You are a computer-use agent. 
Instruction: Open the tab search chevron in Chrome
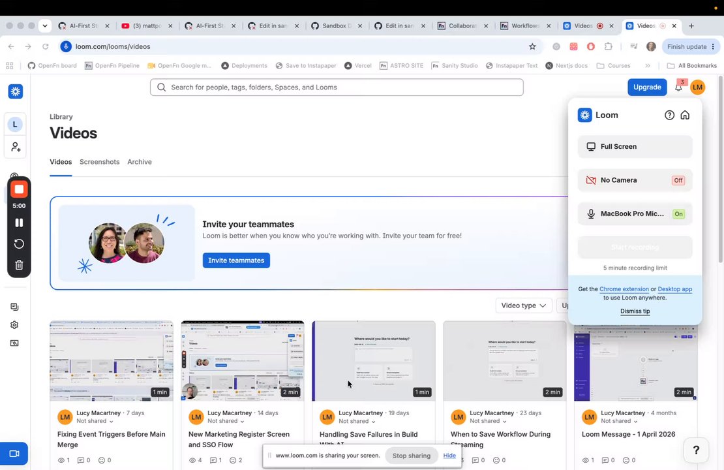pos(45,26)
